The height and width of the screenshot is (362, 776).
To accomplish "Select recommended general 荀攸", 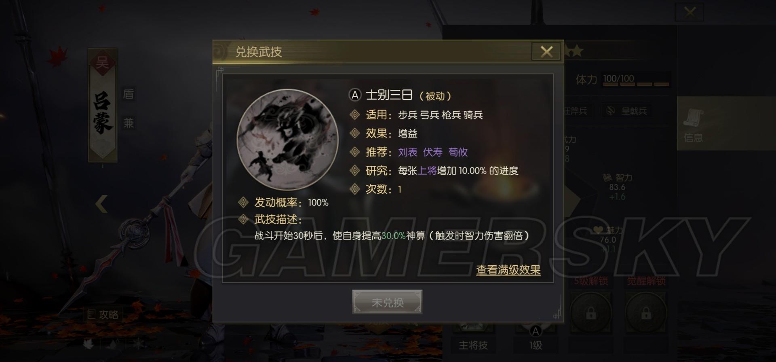I will pyautogui.click(x=458, y=152).
